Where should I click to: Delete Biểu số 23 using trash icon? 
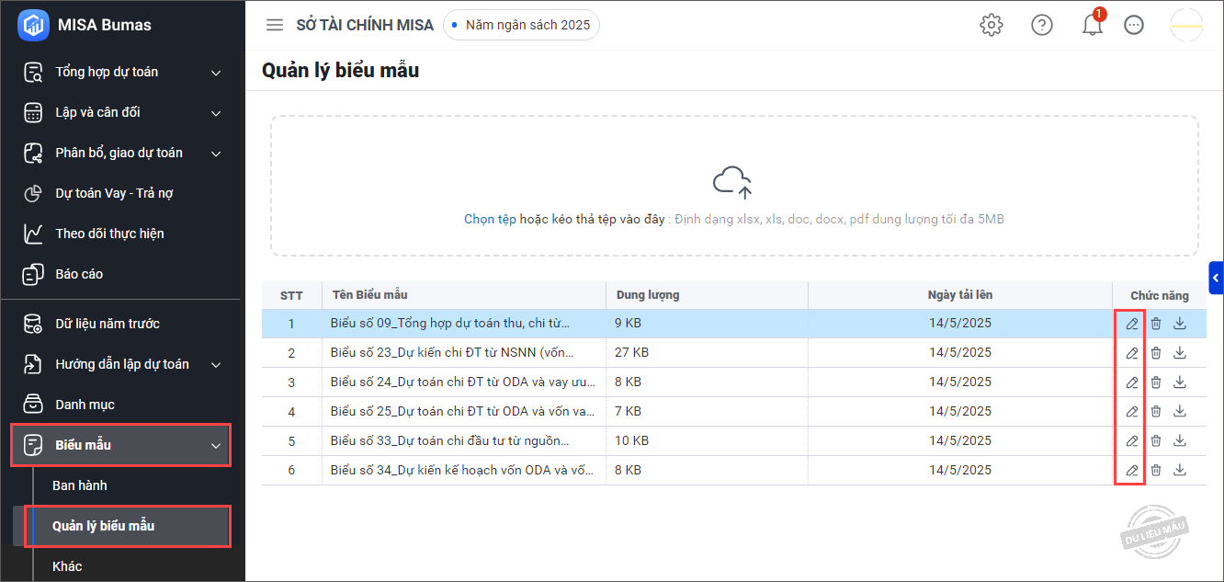pyautogui.click(x=1156, y=353)
